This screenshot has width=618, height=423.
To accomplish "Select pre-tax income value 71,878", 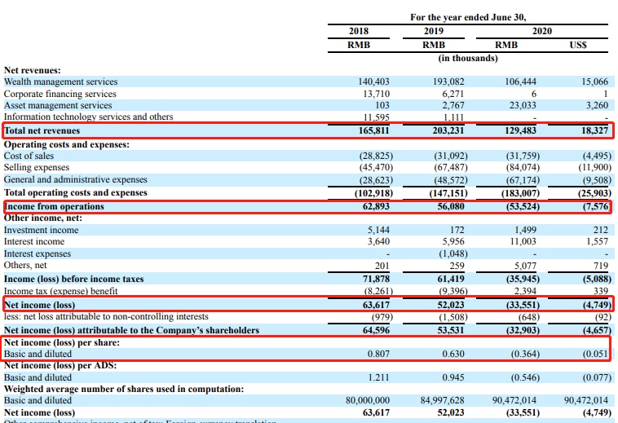I will pyautogui.click(x=376, y=279).
